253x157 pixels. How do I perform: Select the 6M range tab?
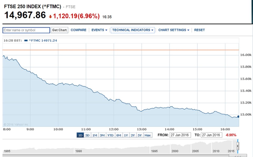click(x=119, y=135)
